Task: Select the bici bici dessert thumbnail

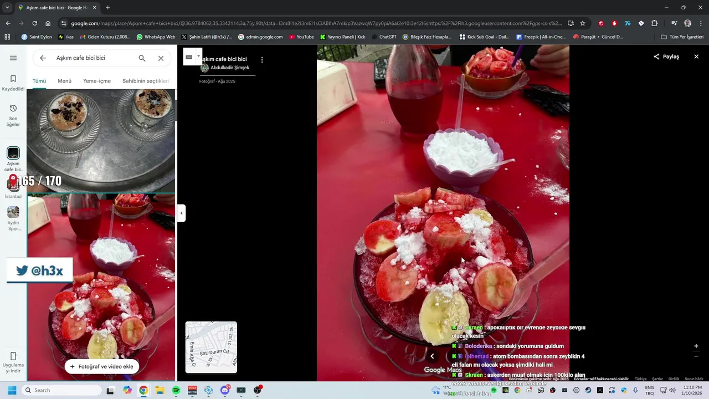Action: click(x=101, y=287)
